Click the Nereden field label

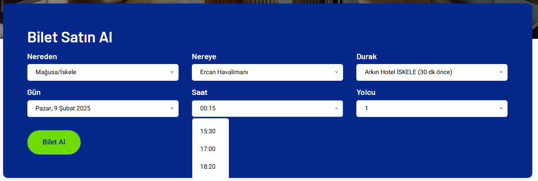click(42, 57)
